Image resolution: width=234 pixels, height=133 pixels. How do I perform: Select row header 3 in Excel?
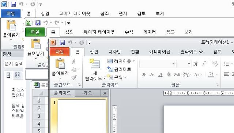point(39,116)
